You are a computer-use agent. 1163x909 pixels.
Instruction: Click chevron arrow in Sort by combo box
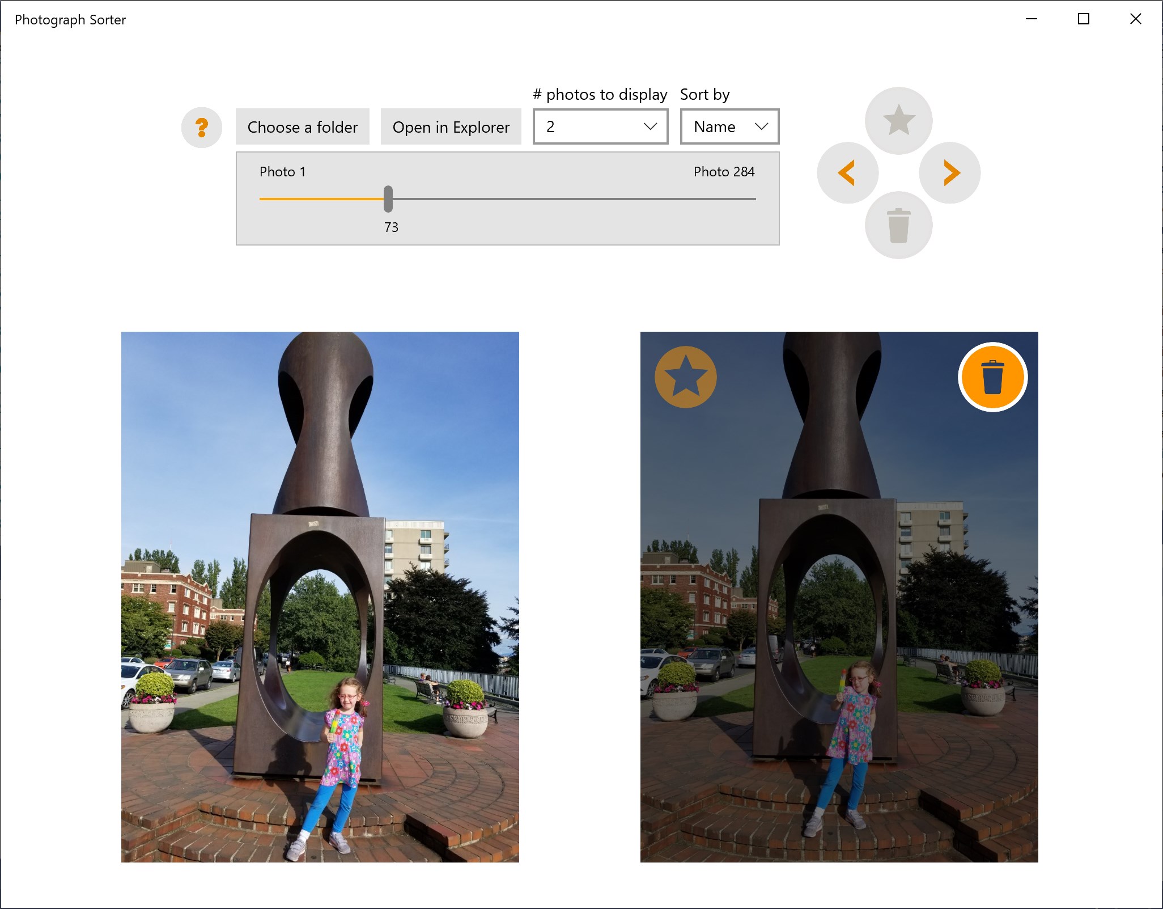coord(762,126)
